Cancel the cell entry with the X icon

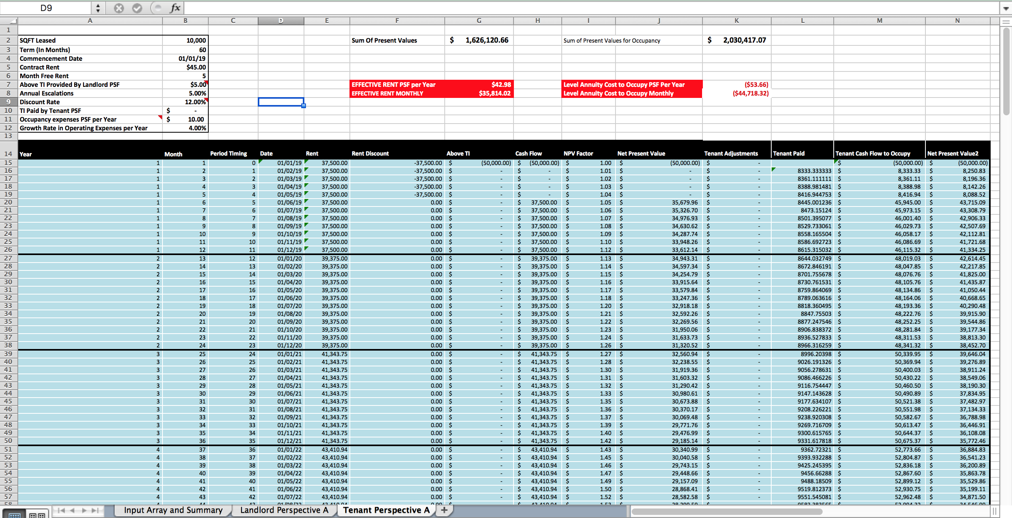click(119, 8)
